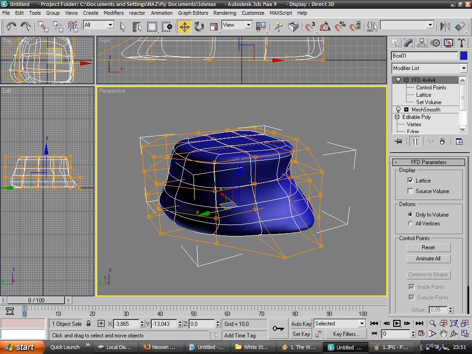Open Select by Name dialog
This screenshot has width=472, height=354.
137,26
